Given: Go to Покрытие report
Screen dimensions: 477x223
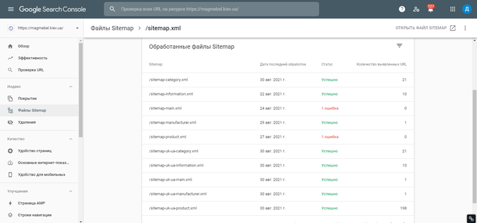Looking at the screenshot, I should pyautogui.click(x=39, y=99).
